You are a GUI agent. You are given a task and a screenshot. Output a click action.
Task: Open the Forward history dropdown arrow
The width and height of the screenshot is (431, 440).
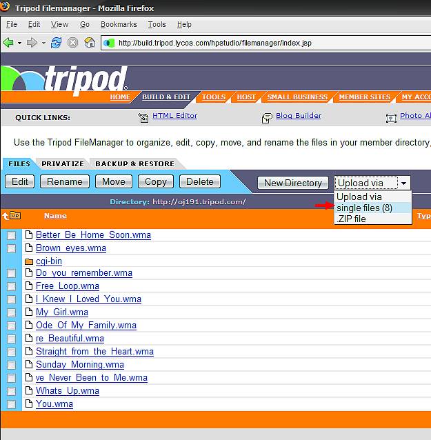pos(43,43)
